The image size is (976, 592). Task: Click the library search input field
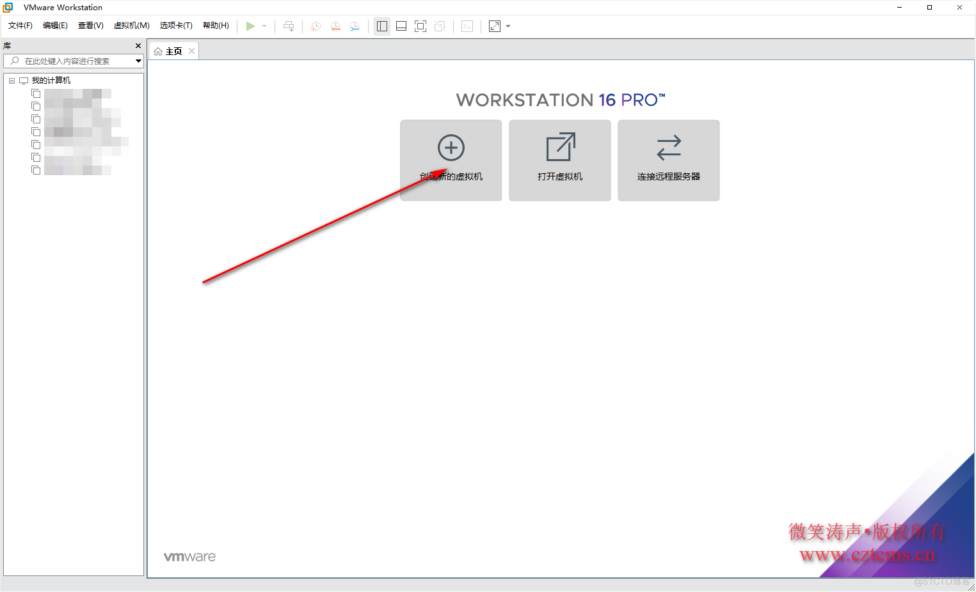(x=68, y=61)
